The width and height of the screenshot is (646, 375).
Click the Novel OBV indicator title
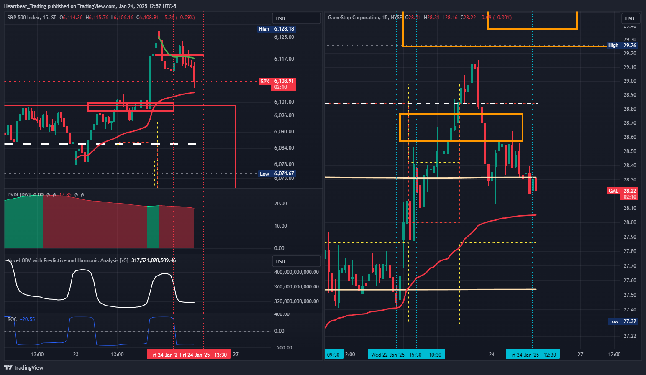pyautogui.click(x=68, y=260)
